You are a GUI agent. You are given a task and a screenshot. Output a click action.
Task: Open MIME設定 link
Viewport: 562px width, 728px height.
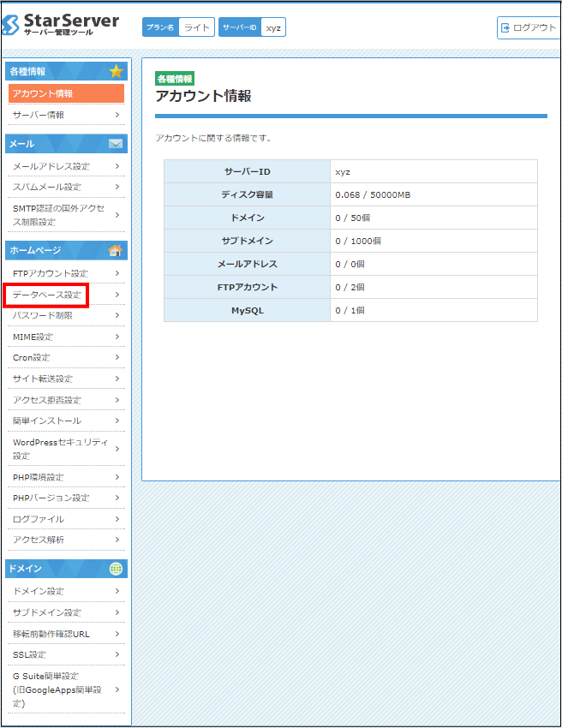tap(66, 337)
